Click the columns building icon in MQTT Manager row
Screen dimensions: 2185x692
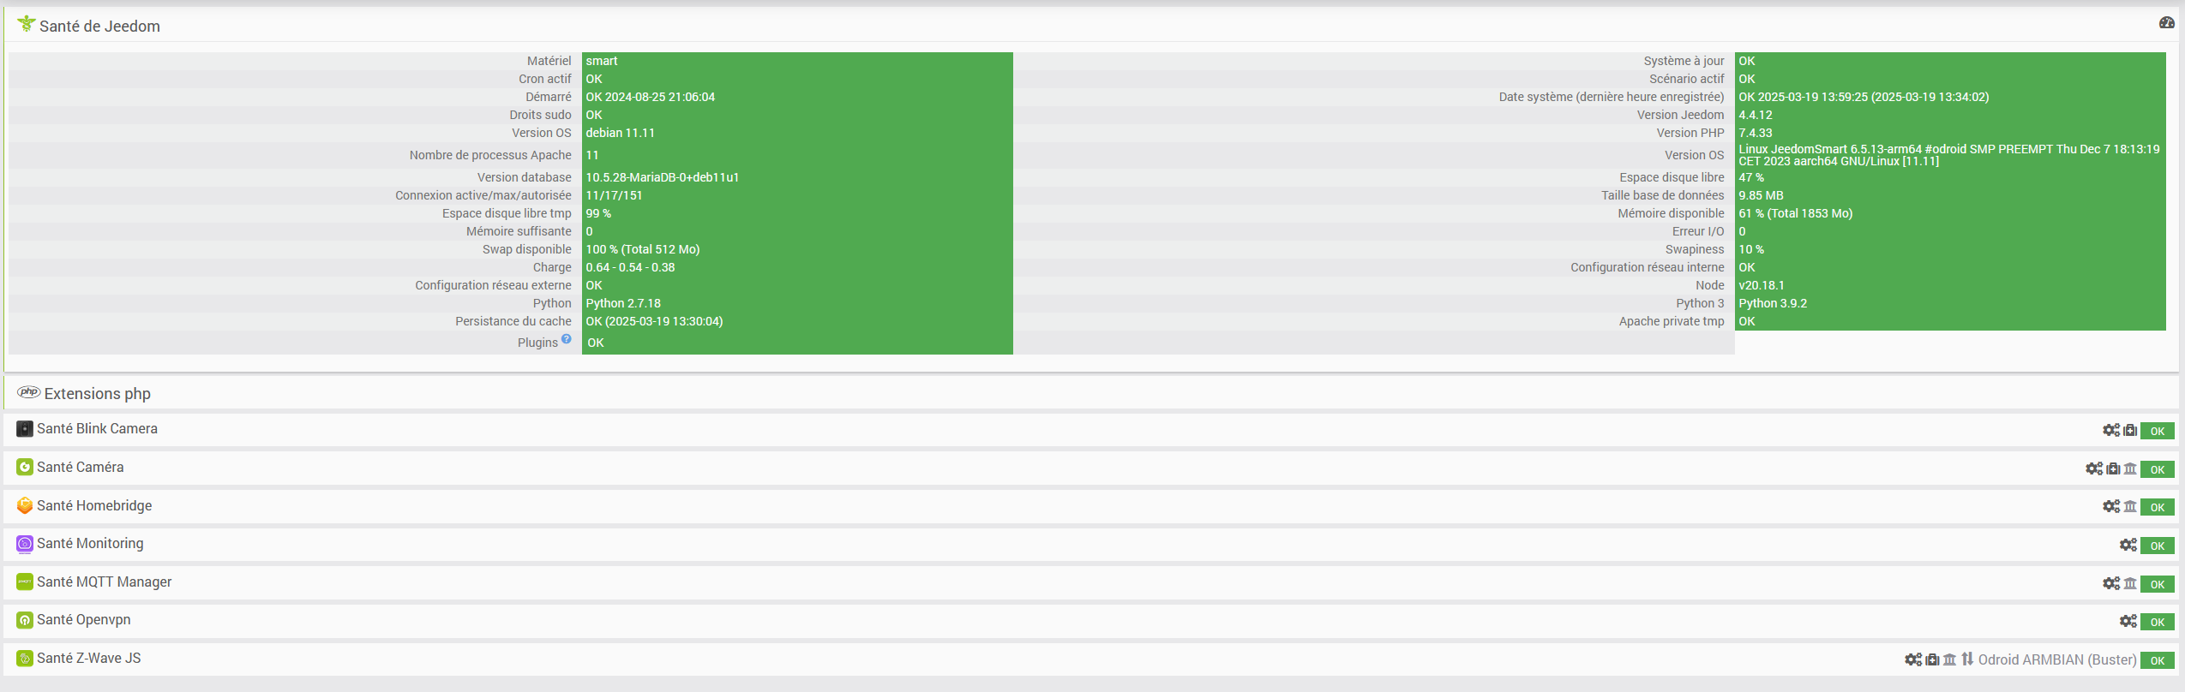tap(2130, 583)
